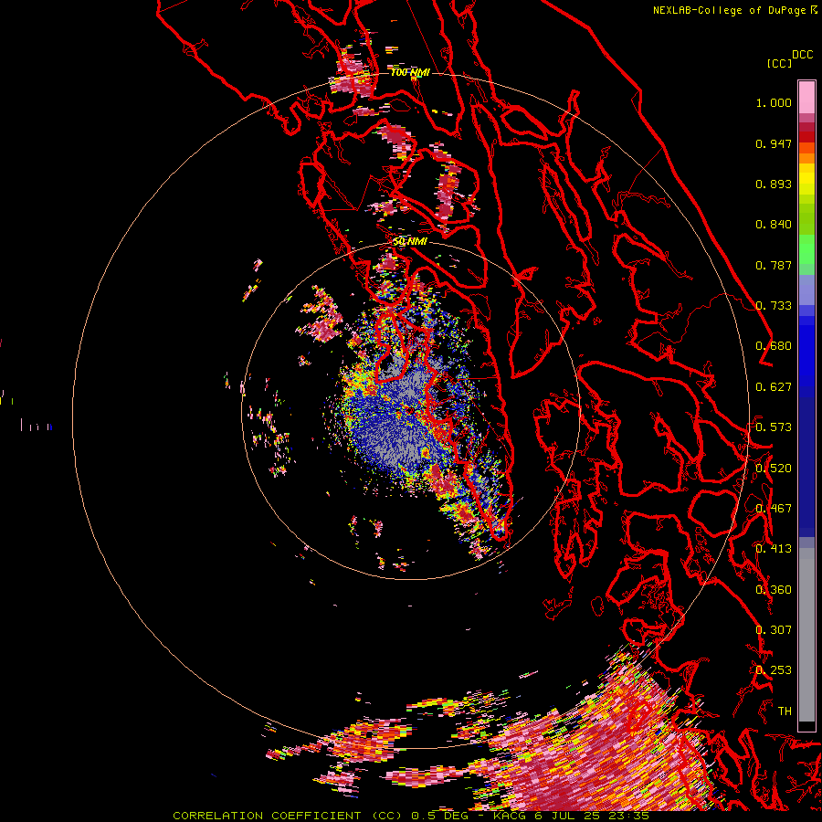Click the TH threshold label

[785, 711]
